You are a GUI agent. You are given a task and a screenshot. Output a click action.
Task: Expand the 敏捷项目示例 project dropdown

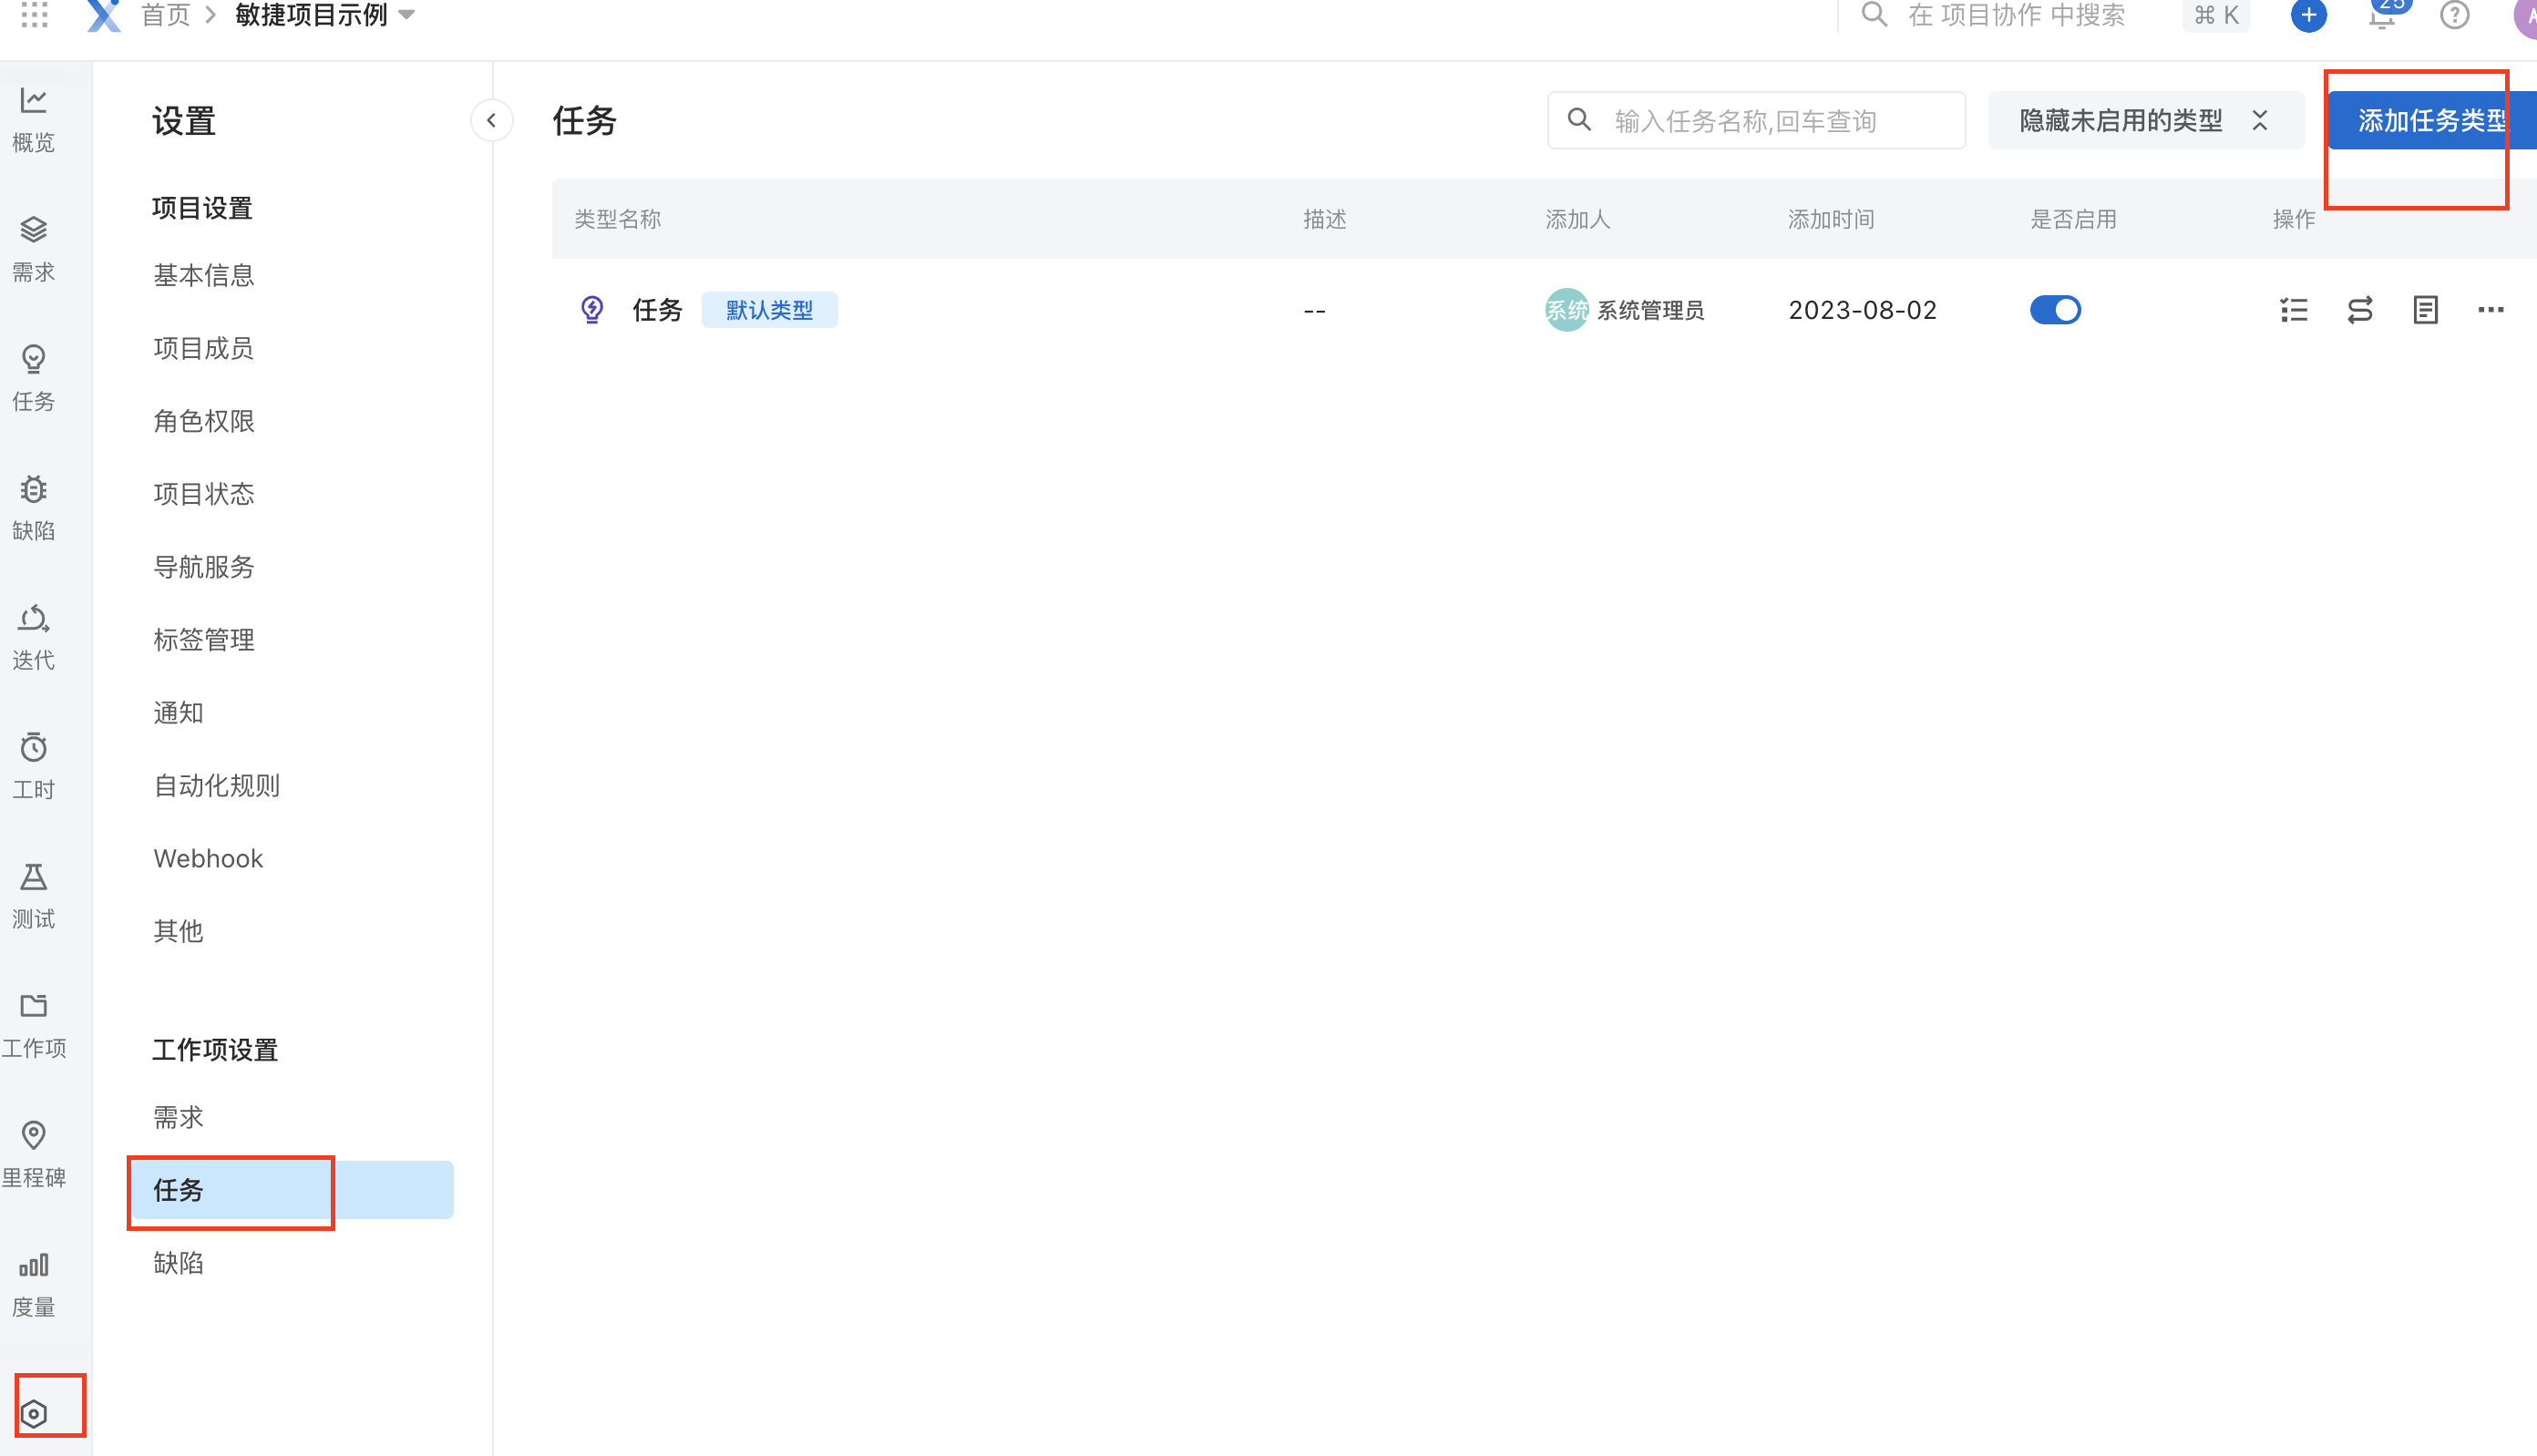pyautogui.click(x=407, y=15)
